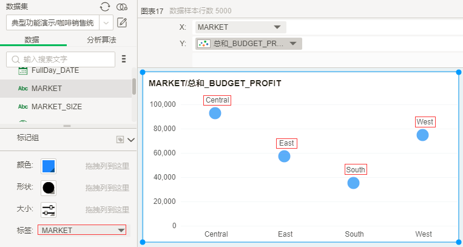
Task: Click the refresh dataset icon
Action: tap(105, 7)
